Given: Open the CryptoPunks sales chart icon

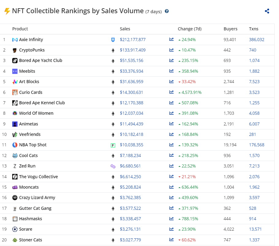Looking at the screenshot, I should pos(171,50).
